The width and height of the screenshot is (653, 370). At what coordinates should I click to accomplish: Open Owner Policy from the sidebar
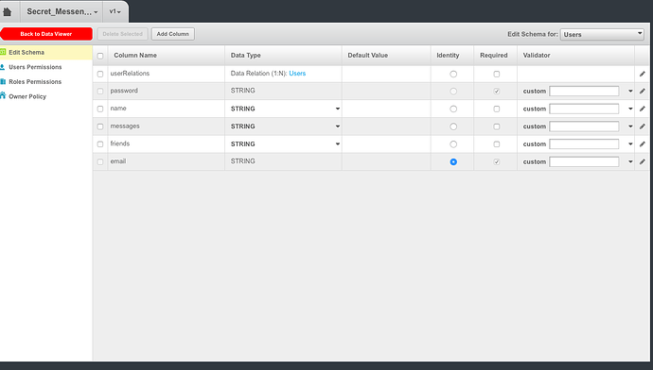[x=27, y=96]
